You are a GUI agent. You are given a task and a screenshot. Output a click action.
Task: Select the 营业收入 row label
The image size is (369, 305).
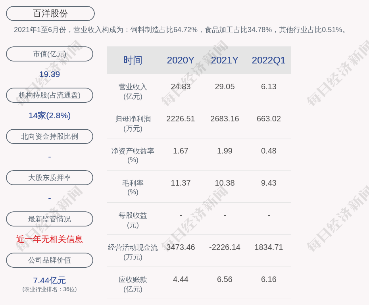(x=133, y=87)
